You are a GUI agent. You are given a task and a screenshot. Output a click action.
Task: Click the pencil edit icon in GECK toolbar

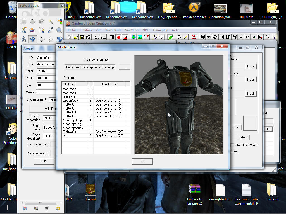pos(185,37)
